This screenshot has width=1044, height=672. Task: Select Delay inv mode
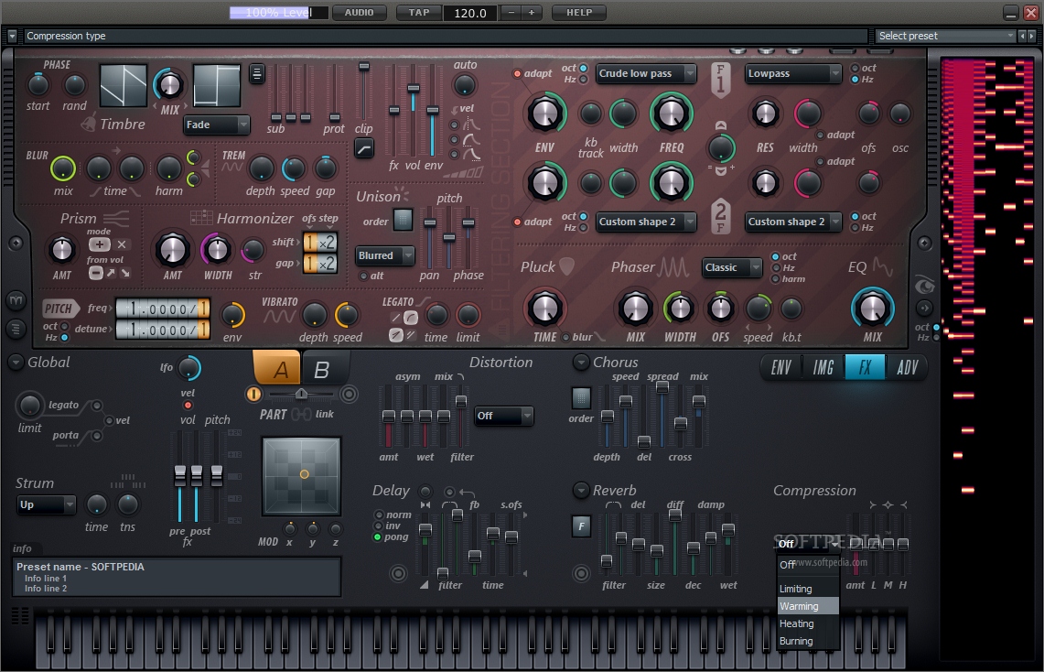(x=379, y=526)
